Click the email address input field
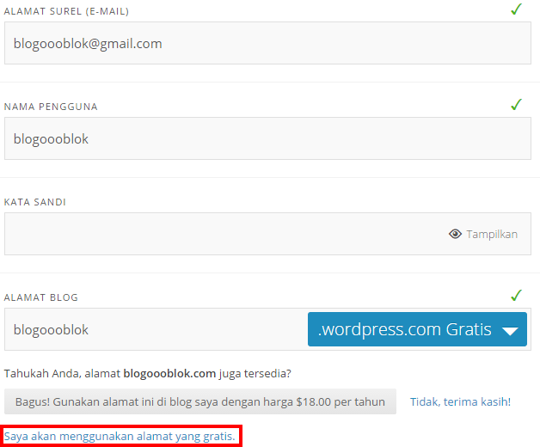The width and height of the screenshot is (540, 447). tap(267, 43)
